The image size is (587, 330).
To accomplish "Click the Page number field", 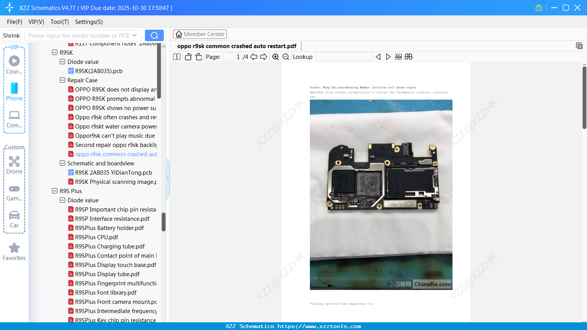I will tap(232, 57).
